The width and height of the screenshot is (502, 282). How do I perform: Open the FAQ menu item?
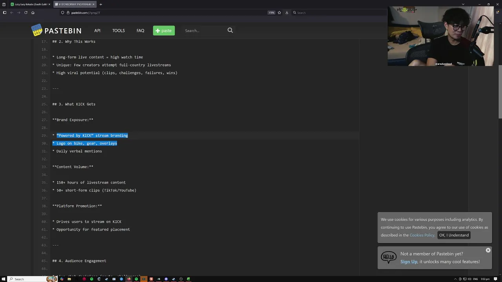(140, 31)
